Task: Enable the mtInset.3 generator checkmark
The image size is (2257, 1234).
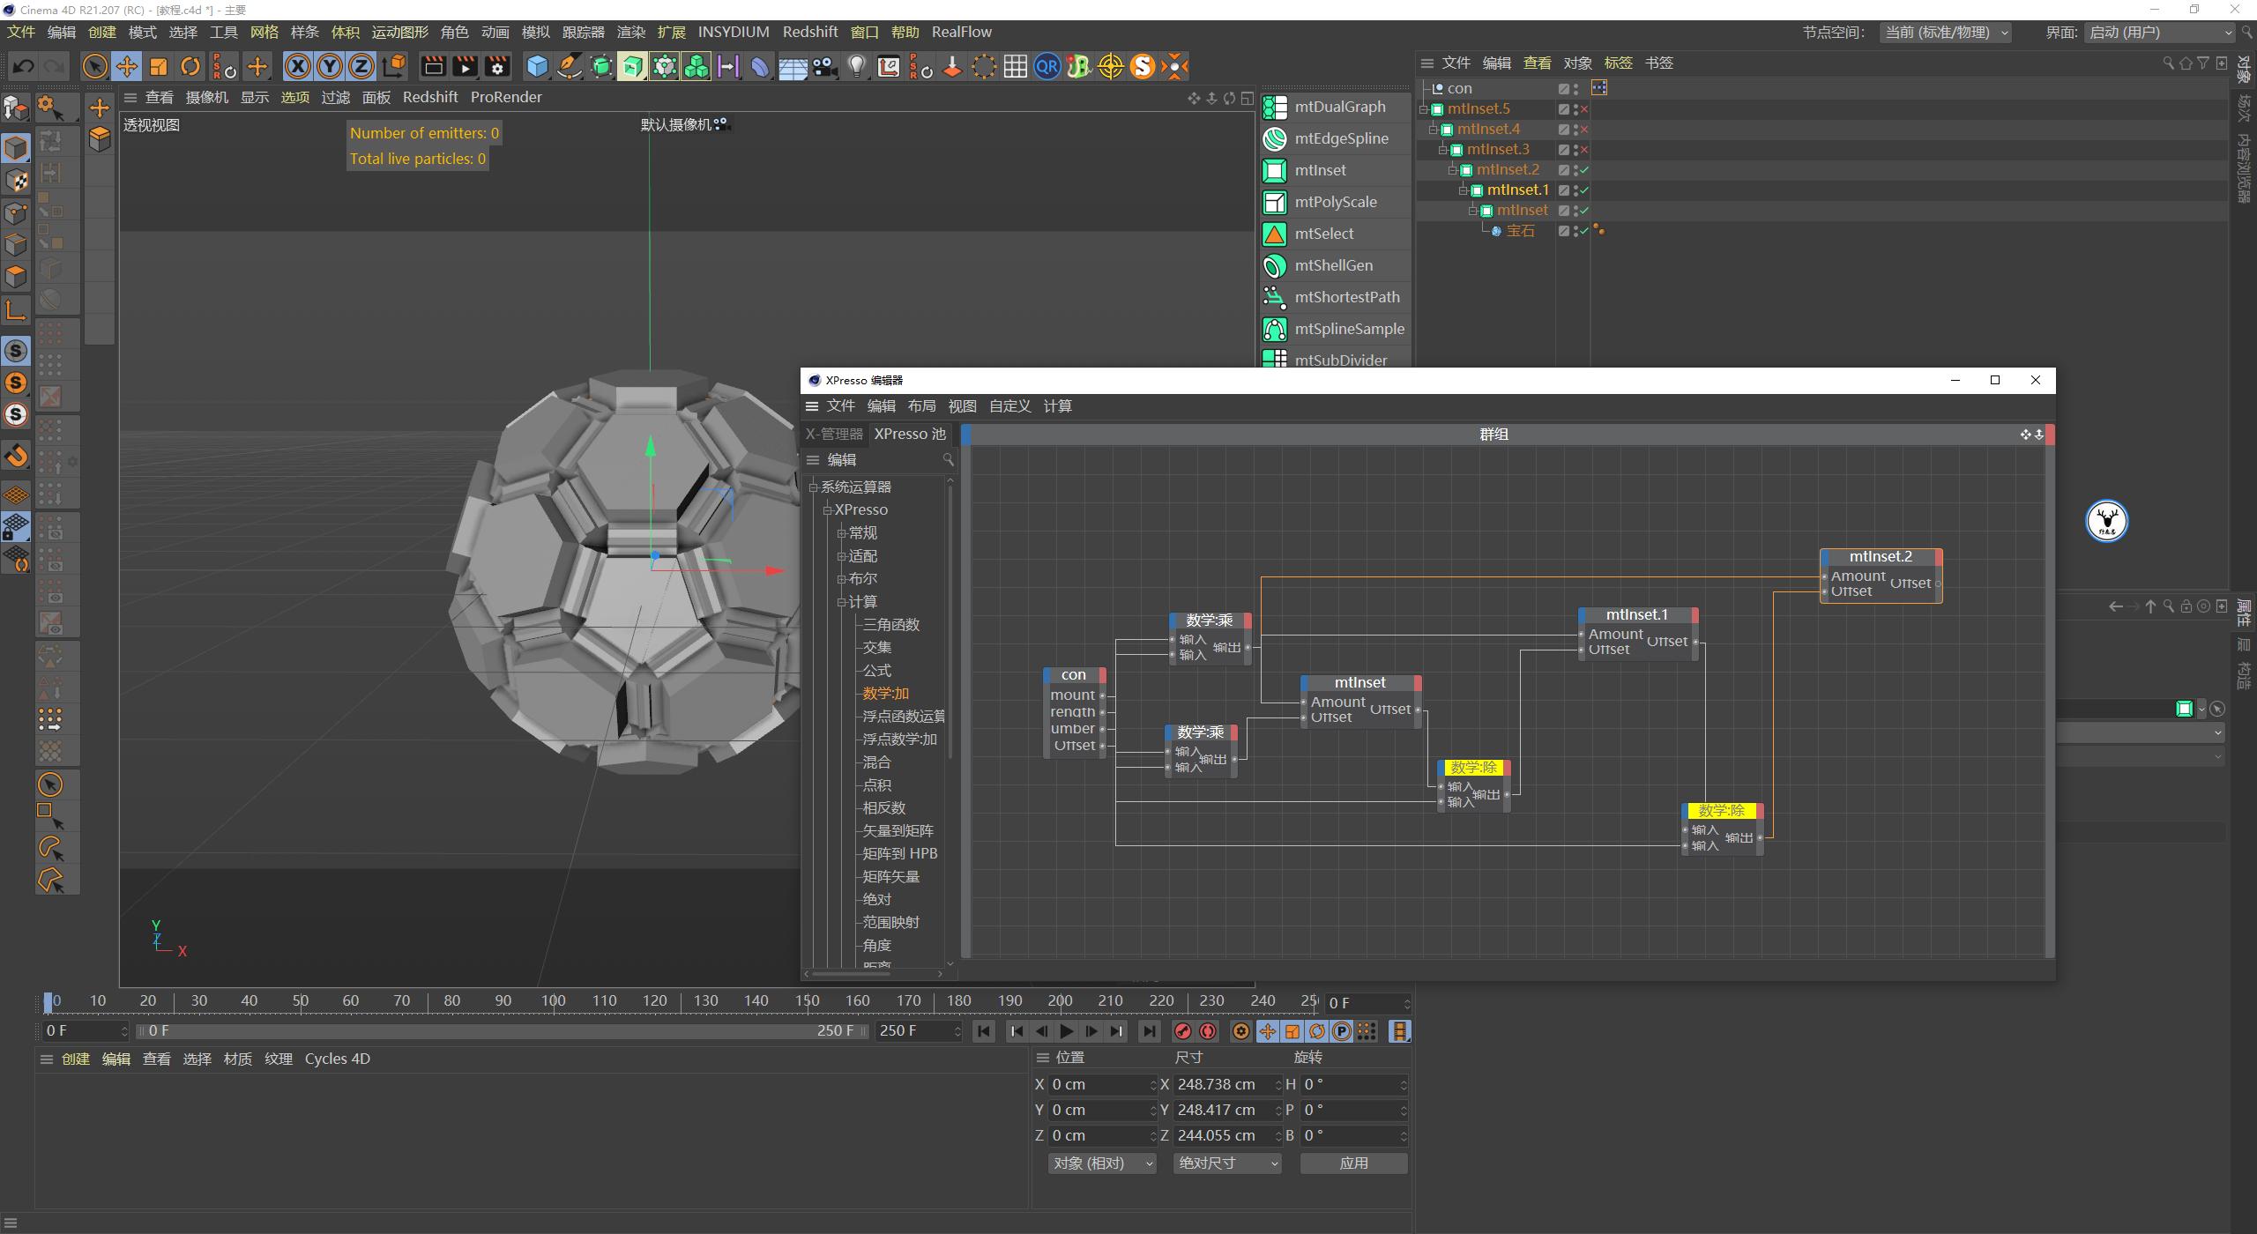Action: pos(1584,150)
